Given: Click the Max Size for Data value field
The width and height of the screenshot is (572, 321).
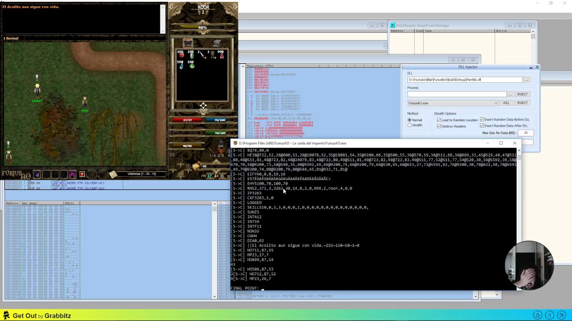Looking at the screenshot, I should [x=526, y=133].
